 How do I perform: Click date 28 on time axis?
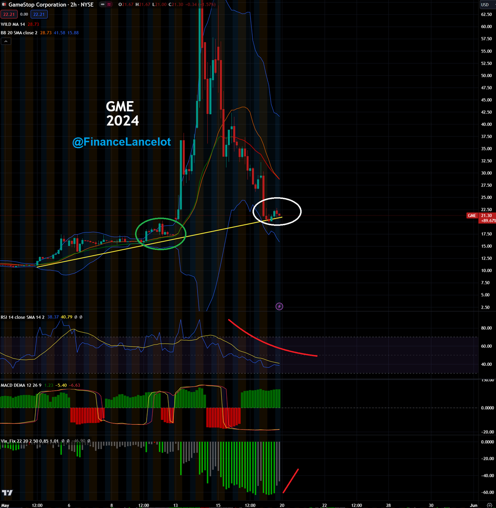[x=388, y=505]
